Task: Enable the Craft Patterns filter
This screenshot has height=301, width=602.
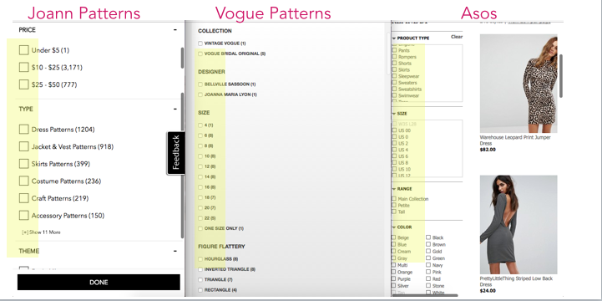Action: tap(24, 198)
